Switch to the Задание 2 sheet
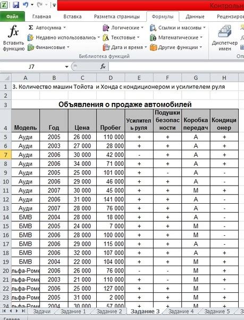 click(x=109, y=311)
